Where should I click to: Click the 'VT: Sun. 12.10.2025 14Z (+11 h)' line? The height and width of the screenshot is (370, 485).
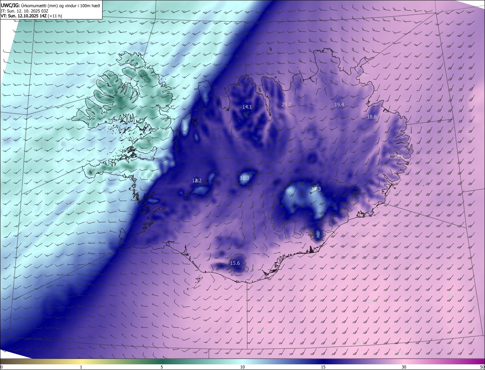pyautogui.click(x=31, y=16)
